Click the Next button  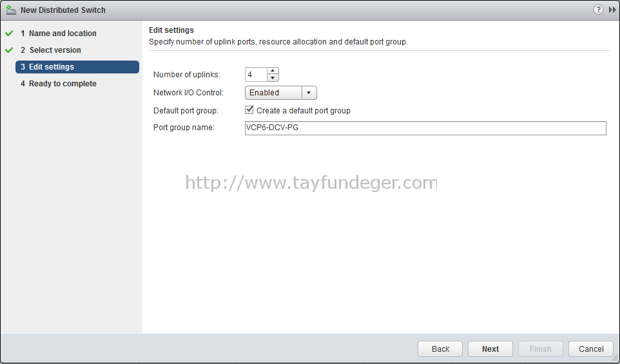pyautogui.click(x=490, y=349)
